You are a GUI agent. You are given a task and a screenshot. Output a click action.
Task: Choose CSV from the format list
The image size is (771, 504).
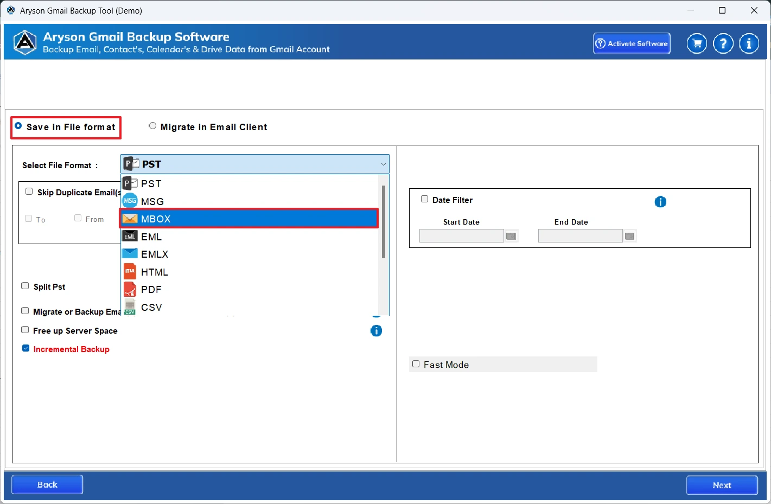pos(249,307)
